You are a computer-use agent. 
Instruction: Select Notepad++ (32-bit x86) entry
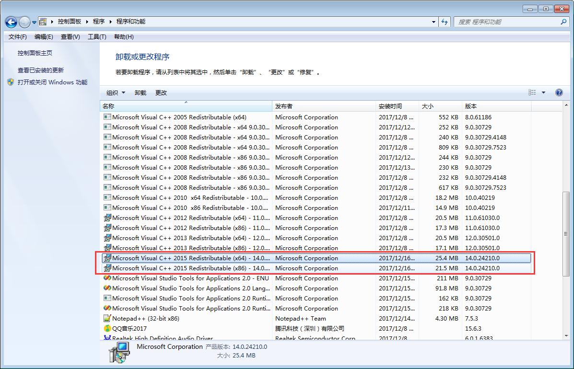[x=316, y=319]
